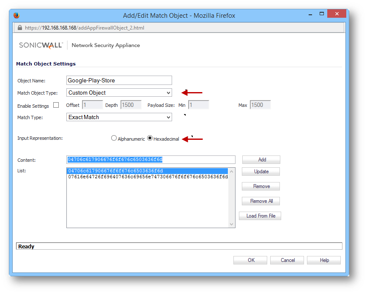Minimize the Firefox window
Screen dimensions: 367x294
point(307,14)
